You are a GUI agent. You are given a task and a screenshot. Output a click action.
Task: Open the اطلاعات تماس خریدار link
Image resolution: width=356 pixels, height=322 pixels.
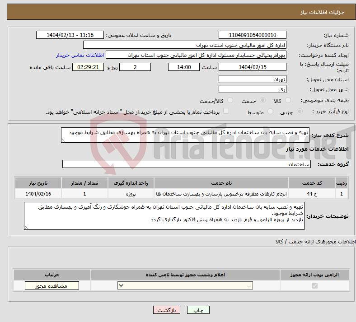pos(80,55)
